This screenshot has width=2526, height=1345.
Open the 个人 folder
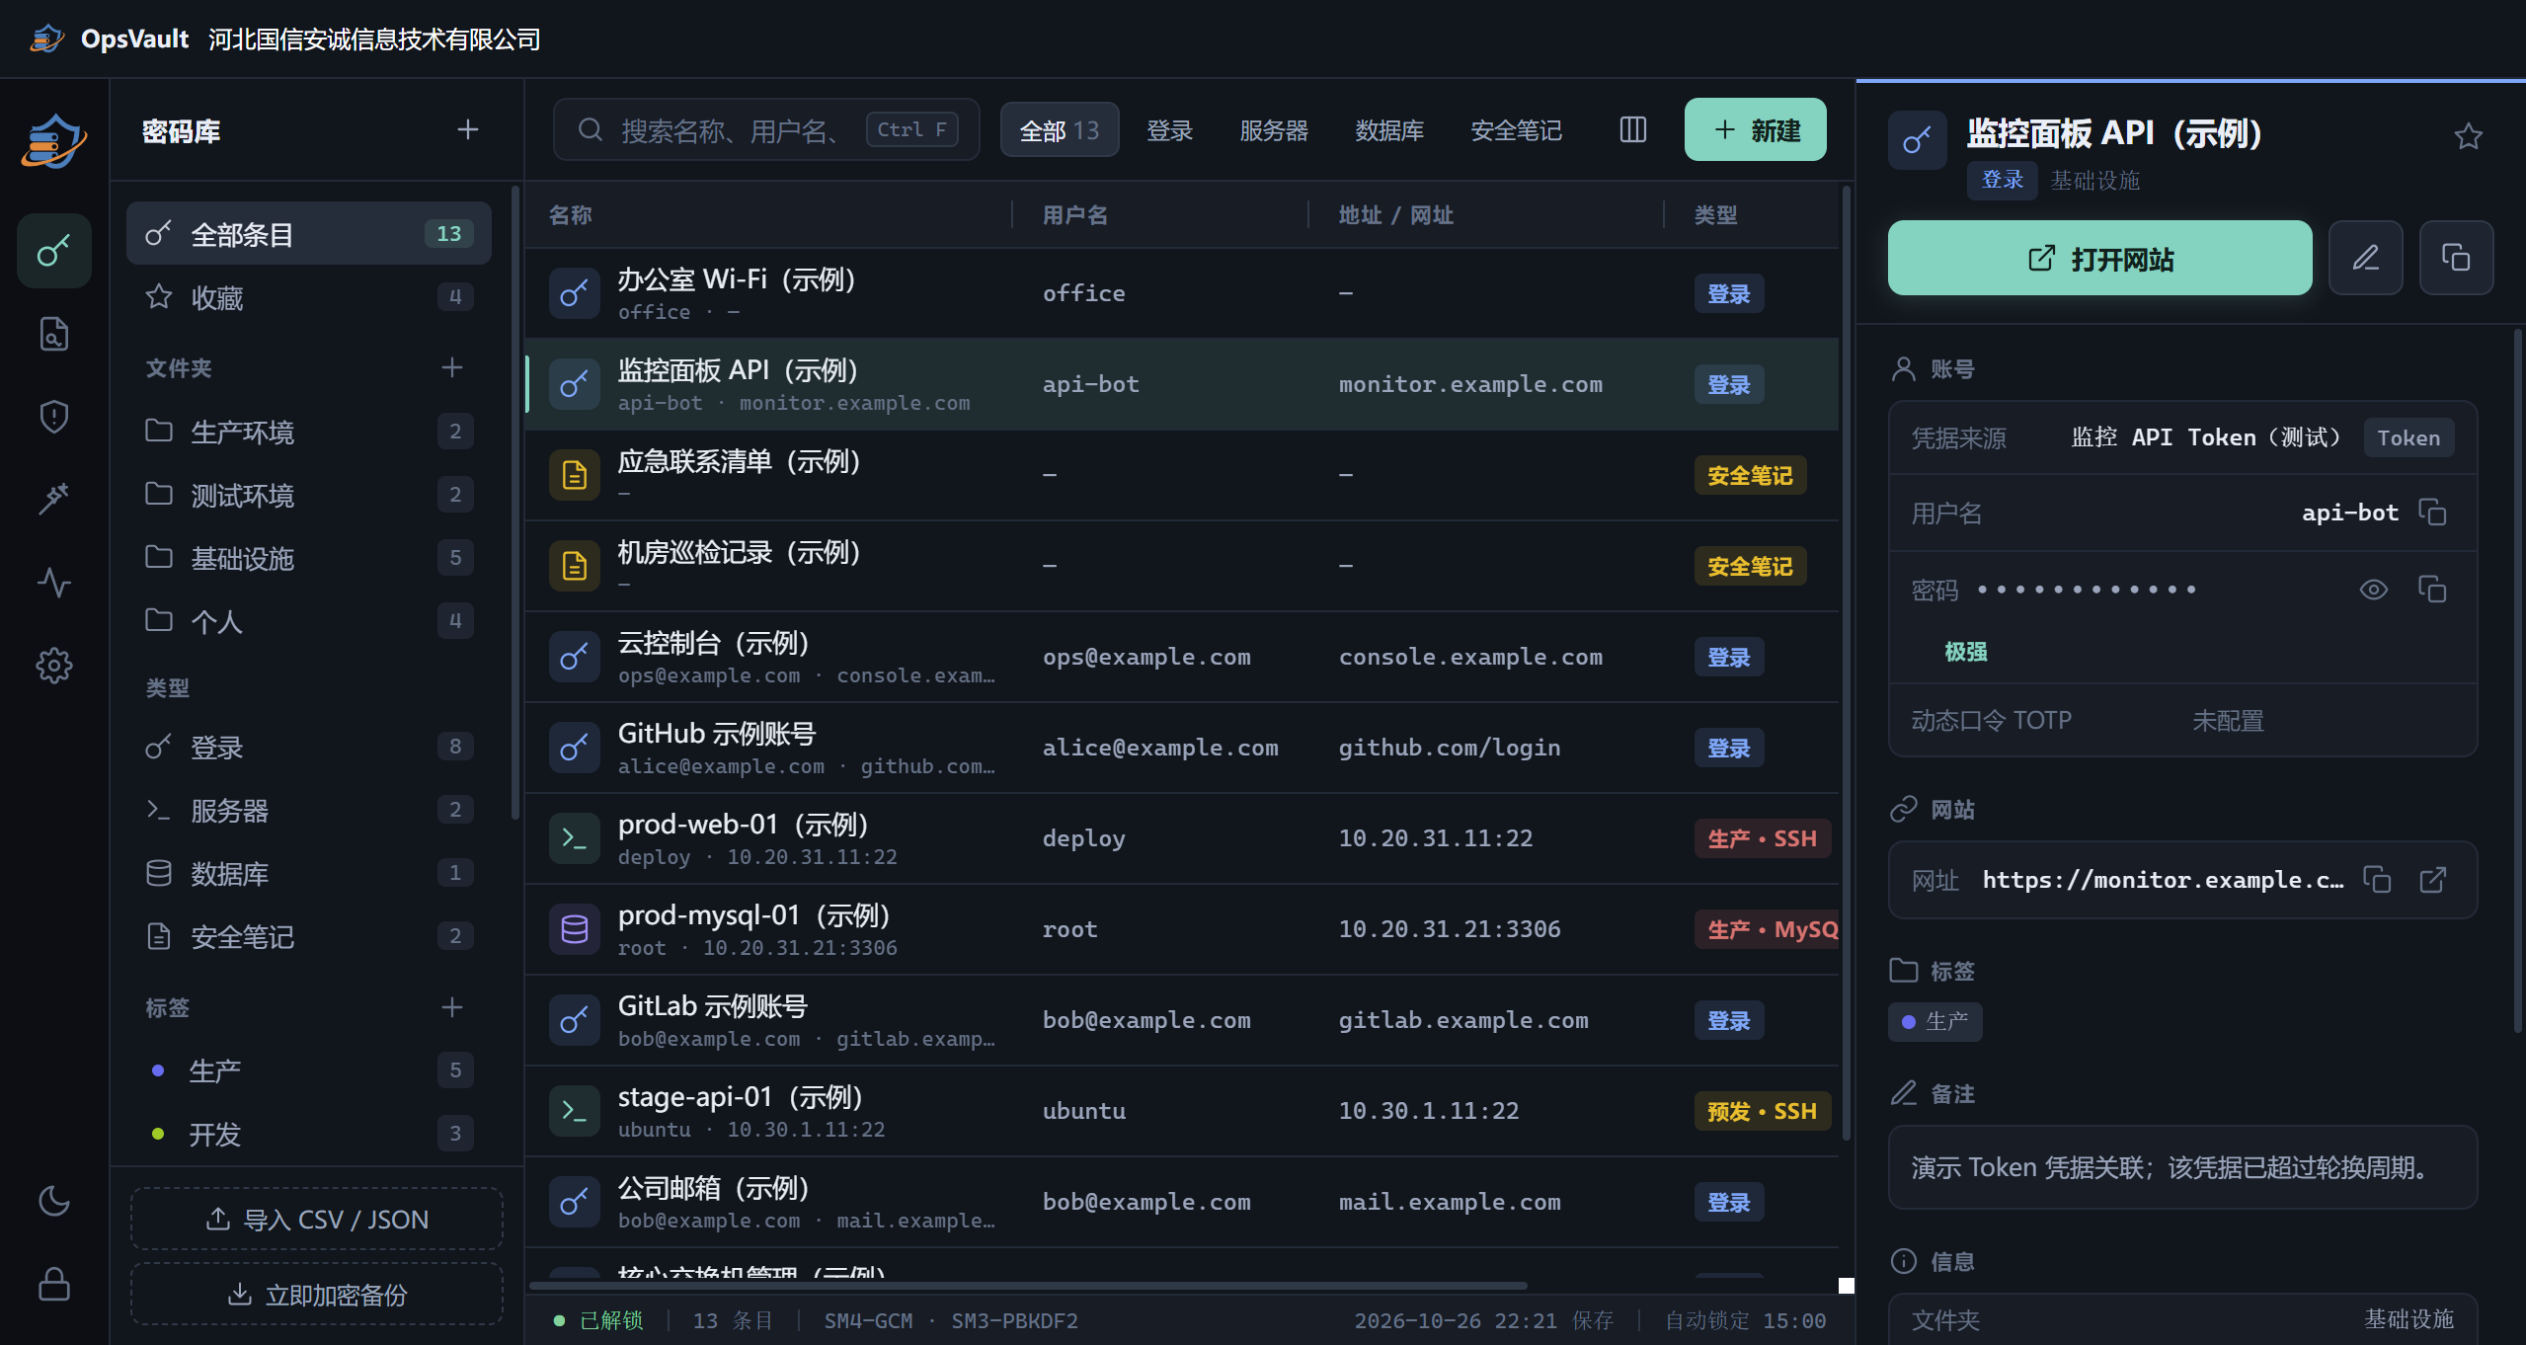(x=309, y=620)
